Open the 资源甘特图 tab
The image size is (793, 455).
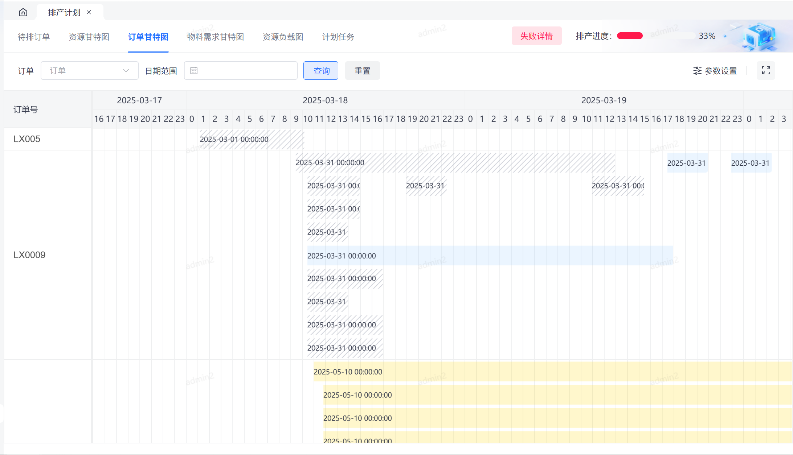point(89,37)
